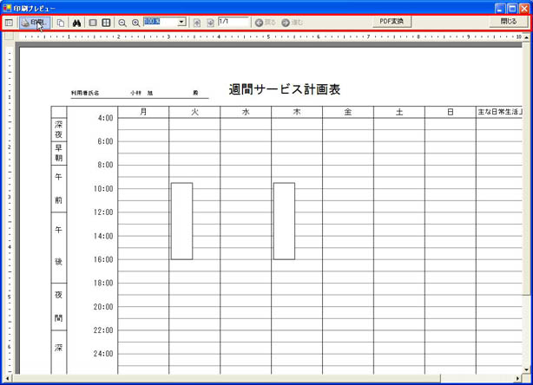Click the 木 column header
The image size is (533, 385).
[x=297, y=112]
